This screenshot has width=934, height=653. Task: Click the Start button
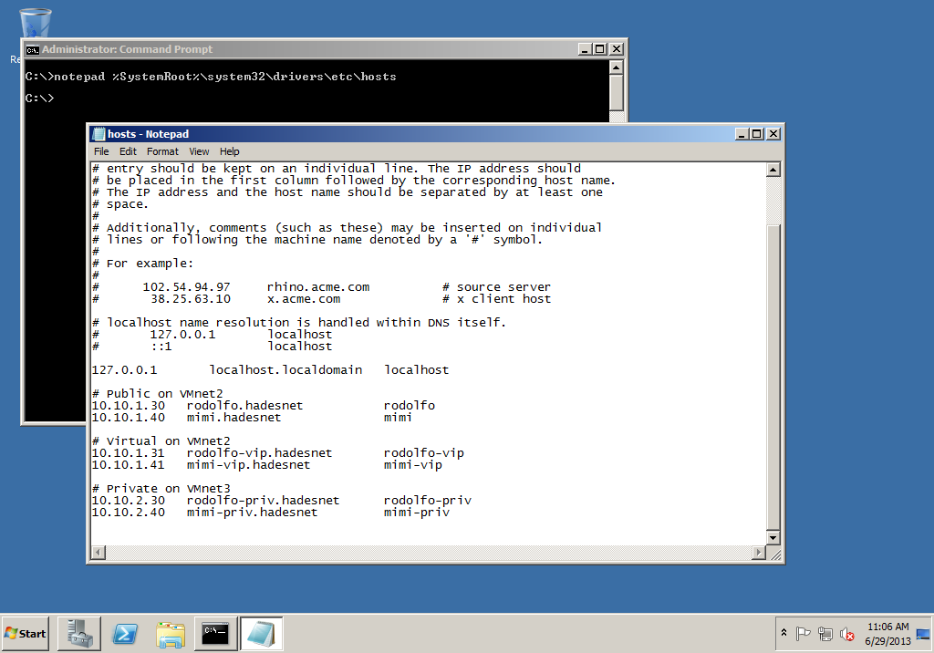tap(26, 633)
